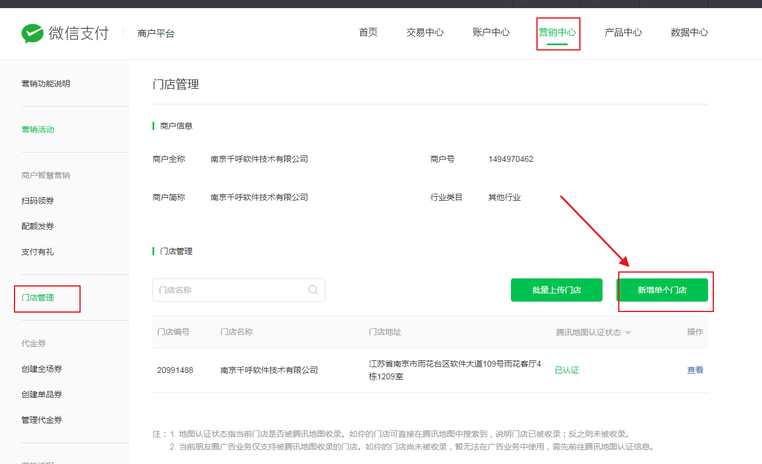Go to the 首页 tab
This screenshot has width=762, height=464.
(x=368, y=32)
